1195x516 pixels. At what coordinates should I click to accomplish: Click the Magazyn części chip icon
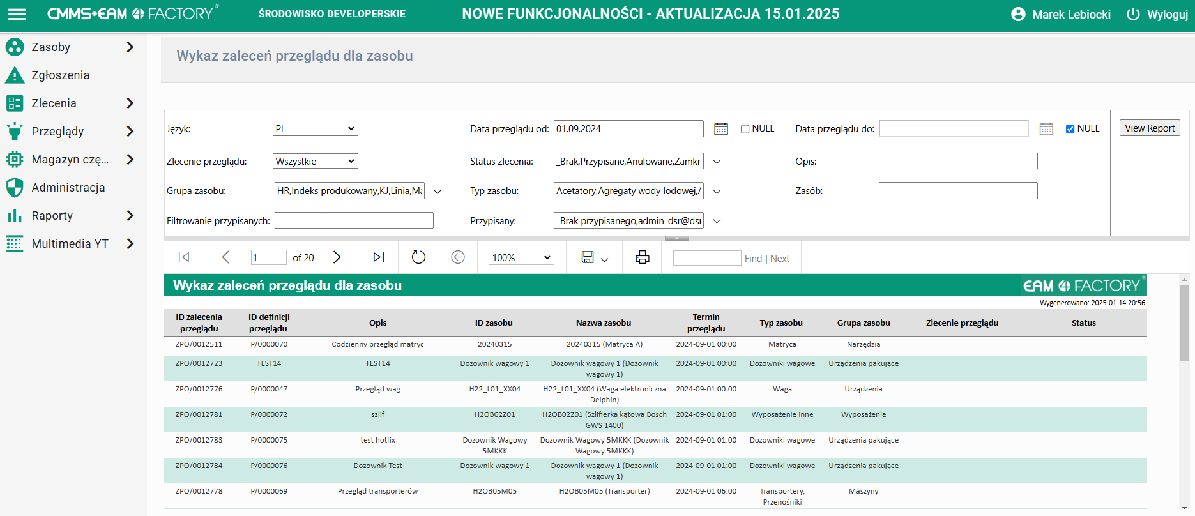[15, 159]
